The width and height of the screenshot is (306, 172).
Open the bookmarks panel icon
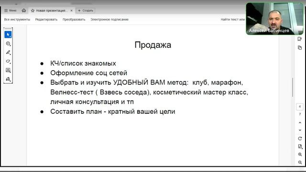click(x=300, y=39)
